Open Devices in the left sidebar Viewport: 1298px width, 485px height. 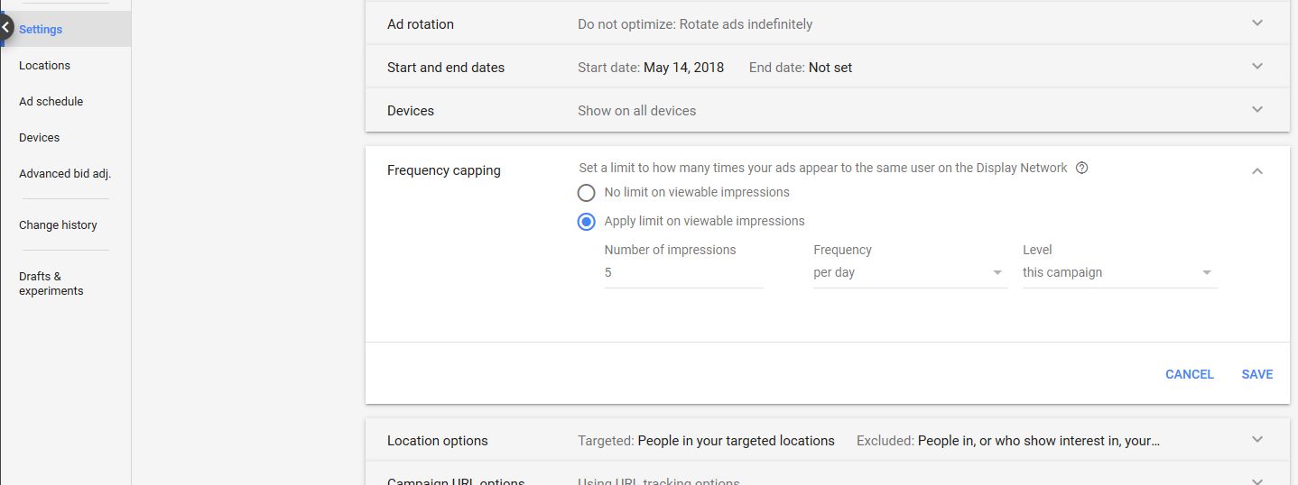(39, 138)
